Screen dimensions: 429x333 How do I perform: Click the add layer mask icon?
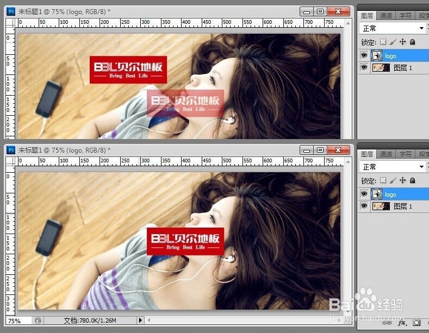point(416,323)
